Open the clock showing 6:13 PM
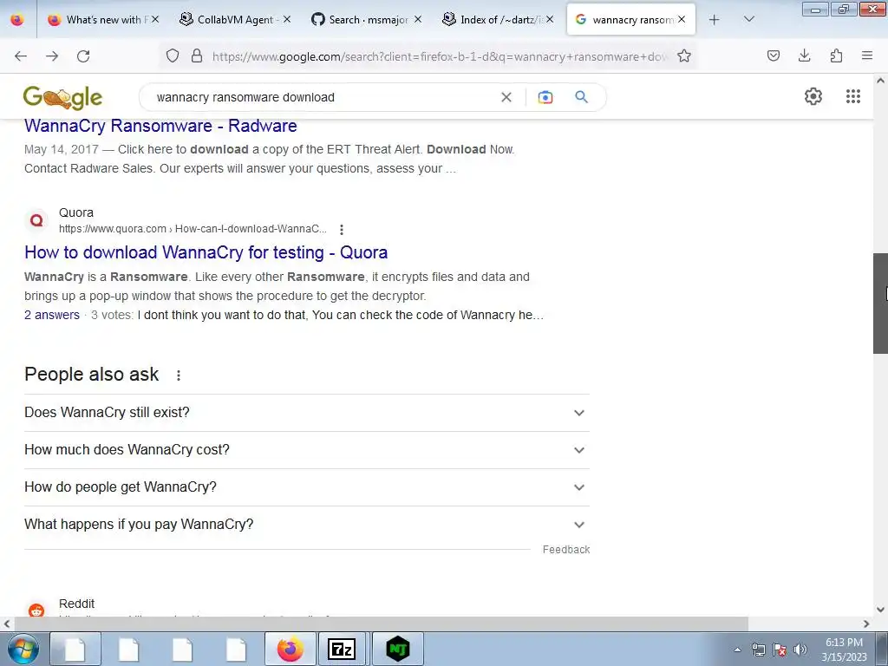This screenshot has height=666, width=888. tap(844, 650)
